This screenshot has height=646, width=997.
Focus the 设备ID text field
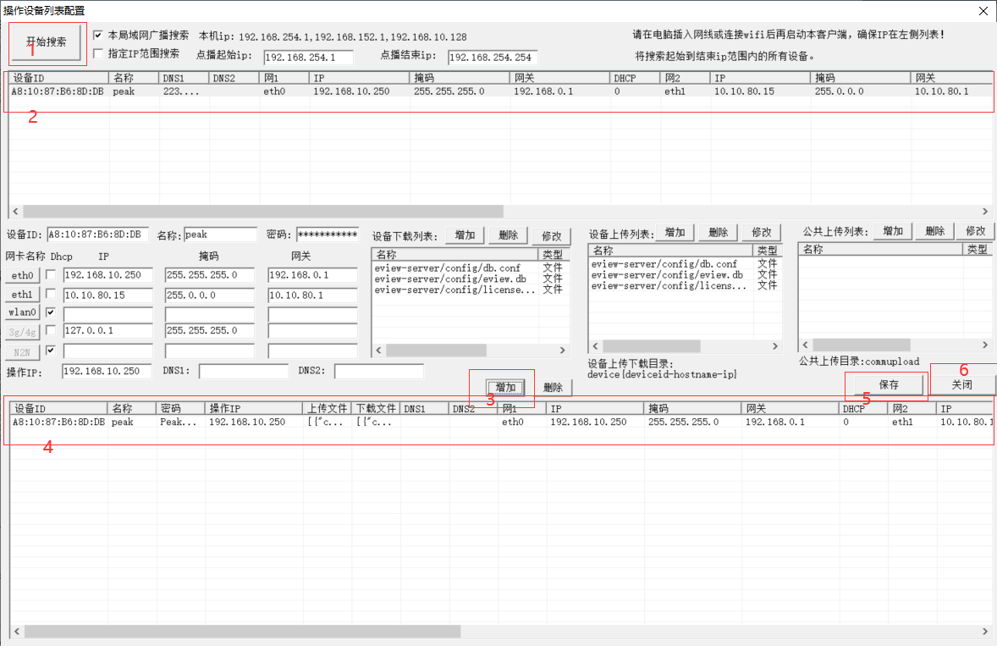[x=98, y=235]
